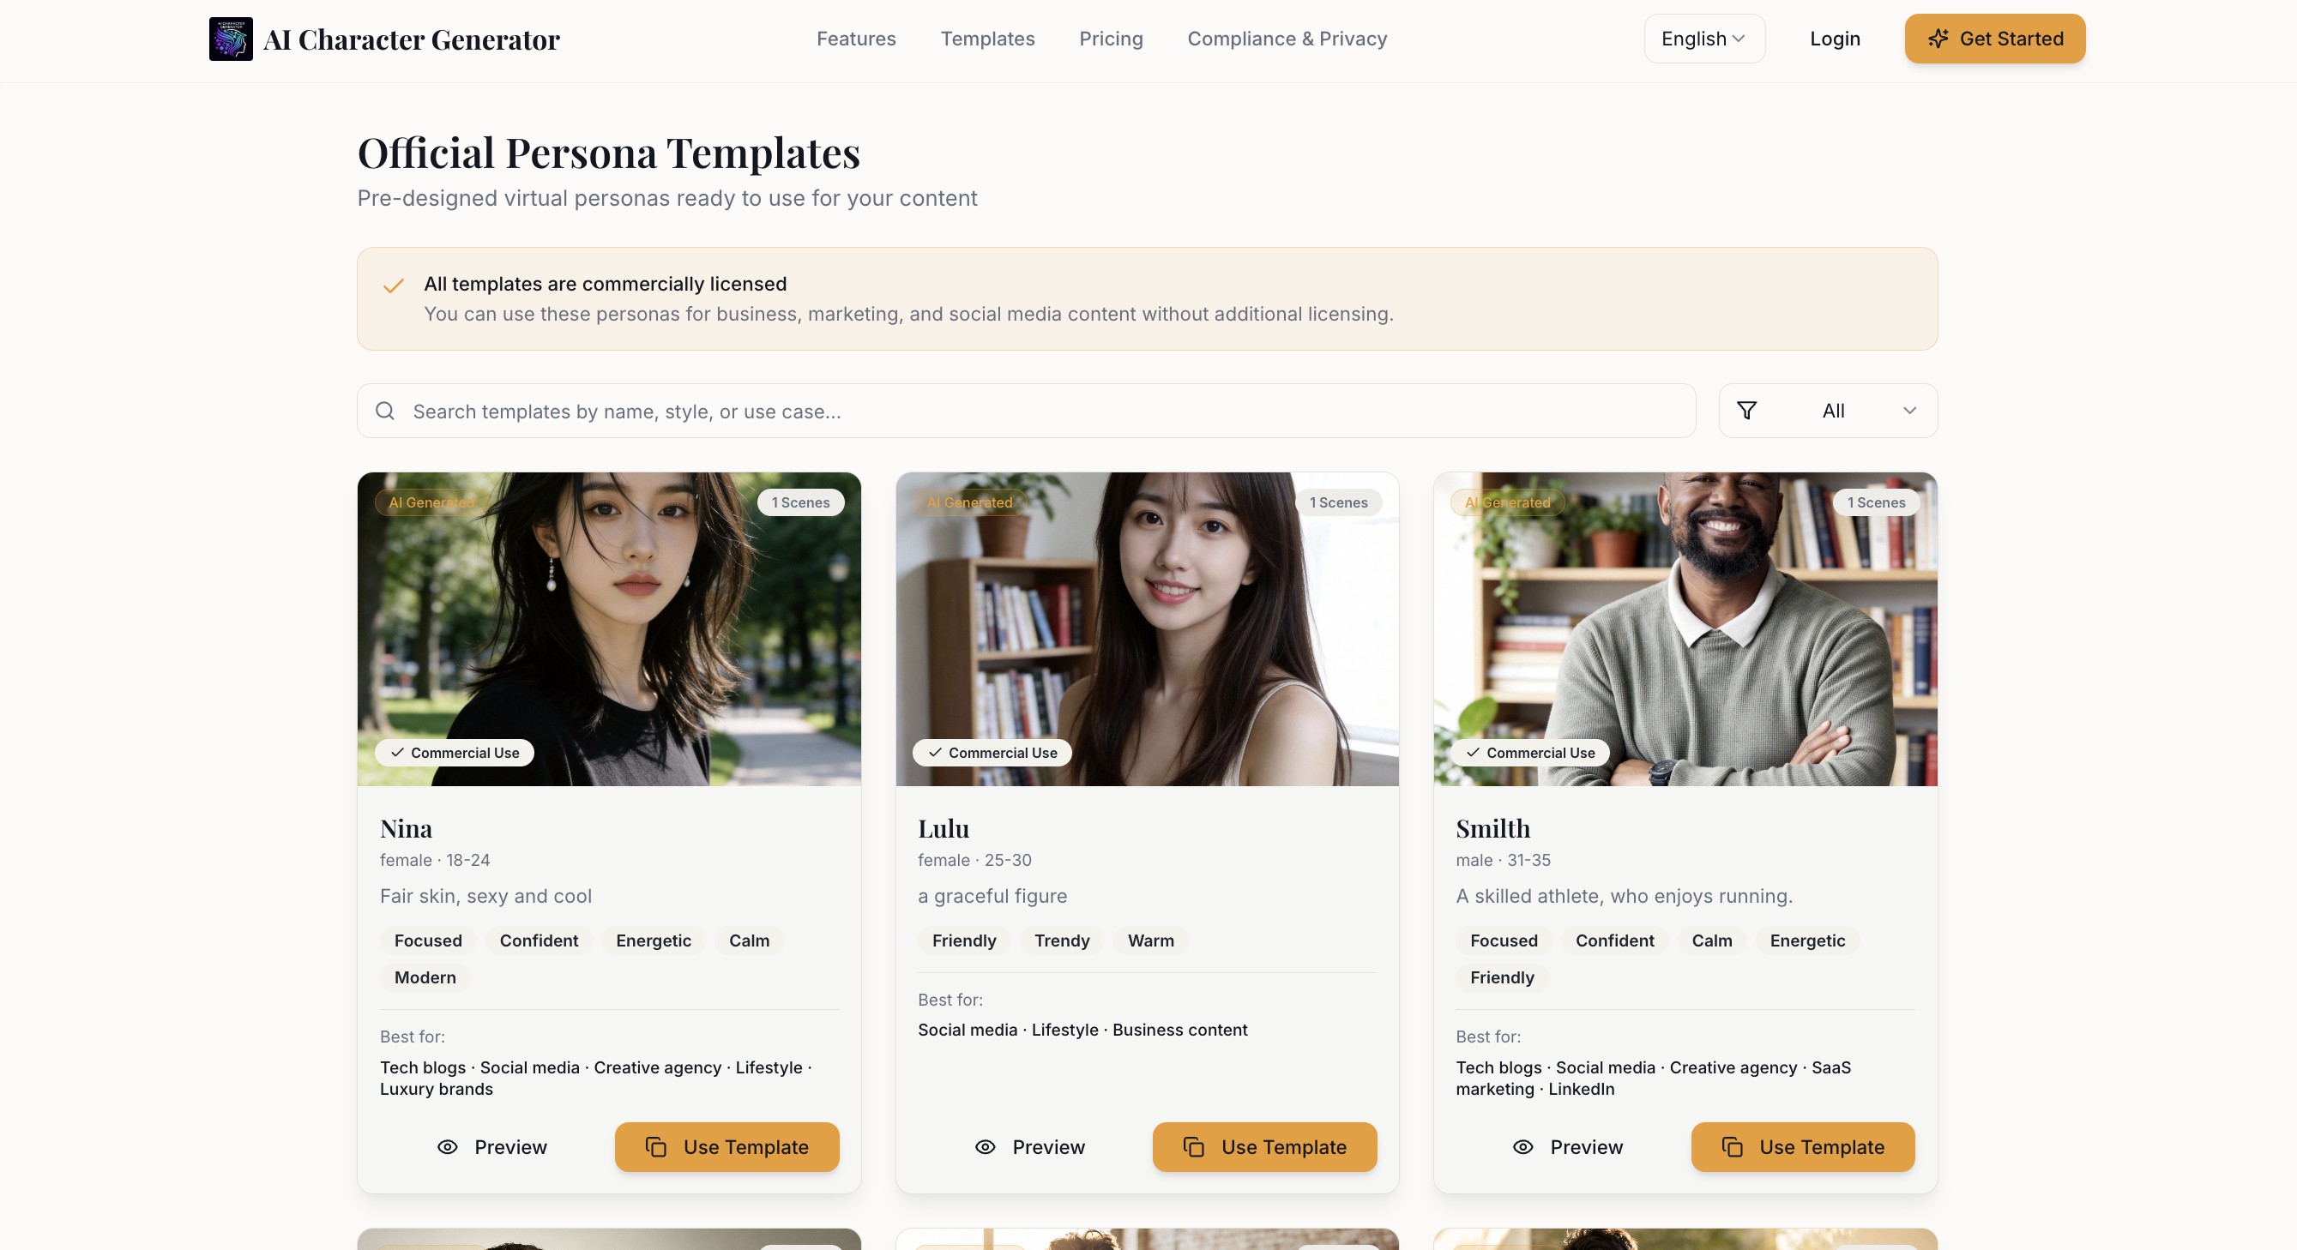Click the sparkle icon in Get Started
The height and width of the screenshot is (1250, 2297).
click(x=1938, y=39)
